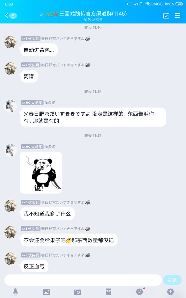Focus the message input field
This screenshot has width=186, height=298.
coord(83,280)
